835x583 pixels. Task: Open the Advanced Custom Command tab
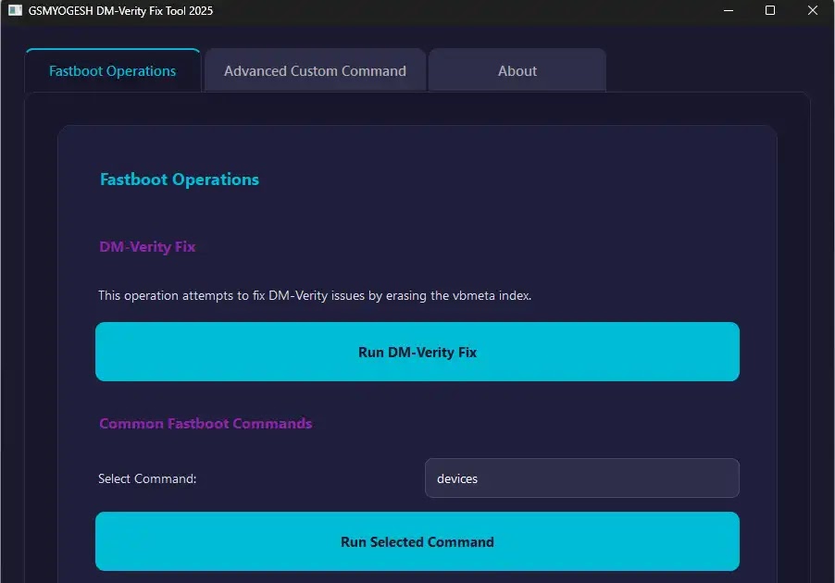point(315,71)
